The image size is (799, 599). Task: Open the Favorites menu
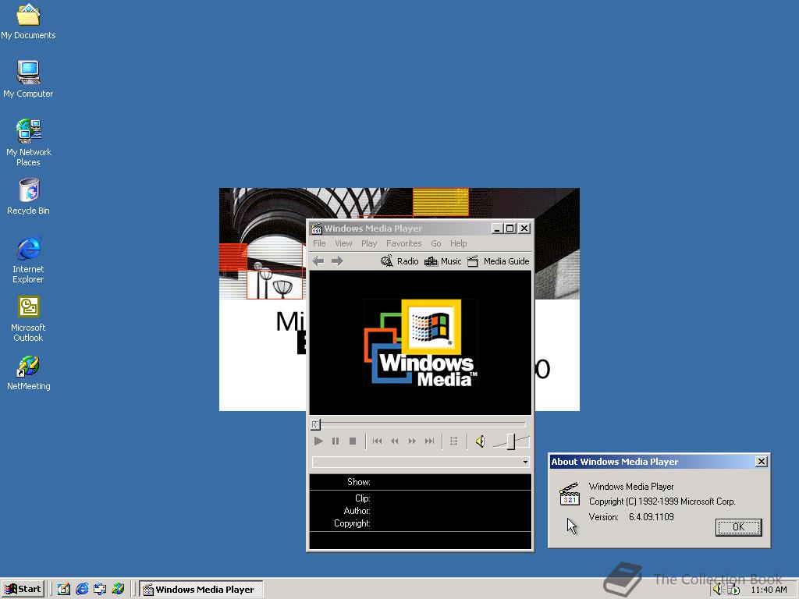[403, 243]
